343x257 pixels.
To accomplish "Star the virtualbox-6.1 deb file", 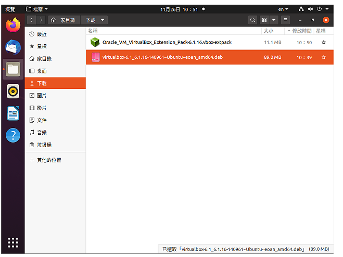I will (x=324, y=57).
